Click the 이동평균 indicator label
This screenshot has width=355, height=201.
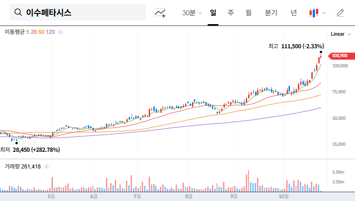click(x=14, y=32)
